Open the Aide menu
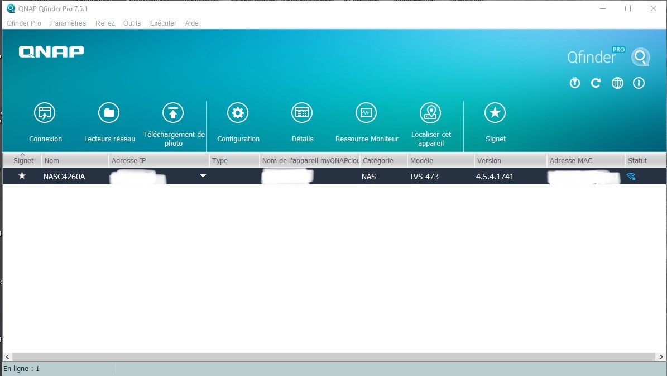 (192, 23)
